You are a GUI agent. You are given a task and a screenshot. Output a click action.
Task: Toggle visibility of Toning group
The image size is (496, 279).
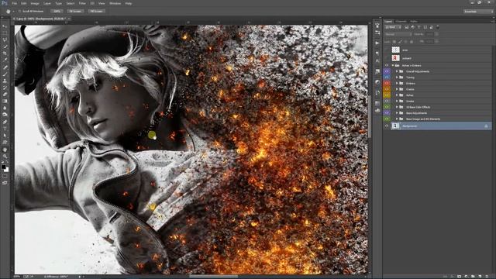(387, 77)
